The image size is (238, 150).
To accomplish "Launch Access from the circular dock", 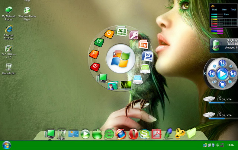I will [x=134, y=35].
